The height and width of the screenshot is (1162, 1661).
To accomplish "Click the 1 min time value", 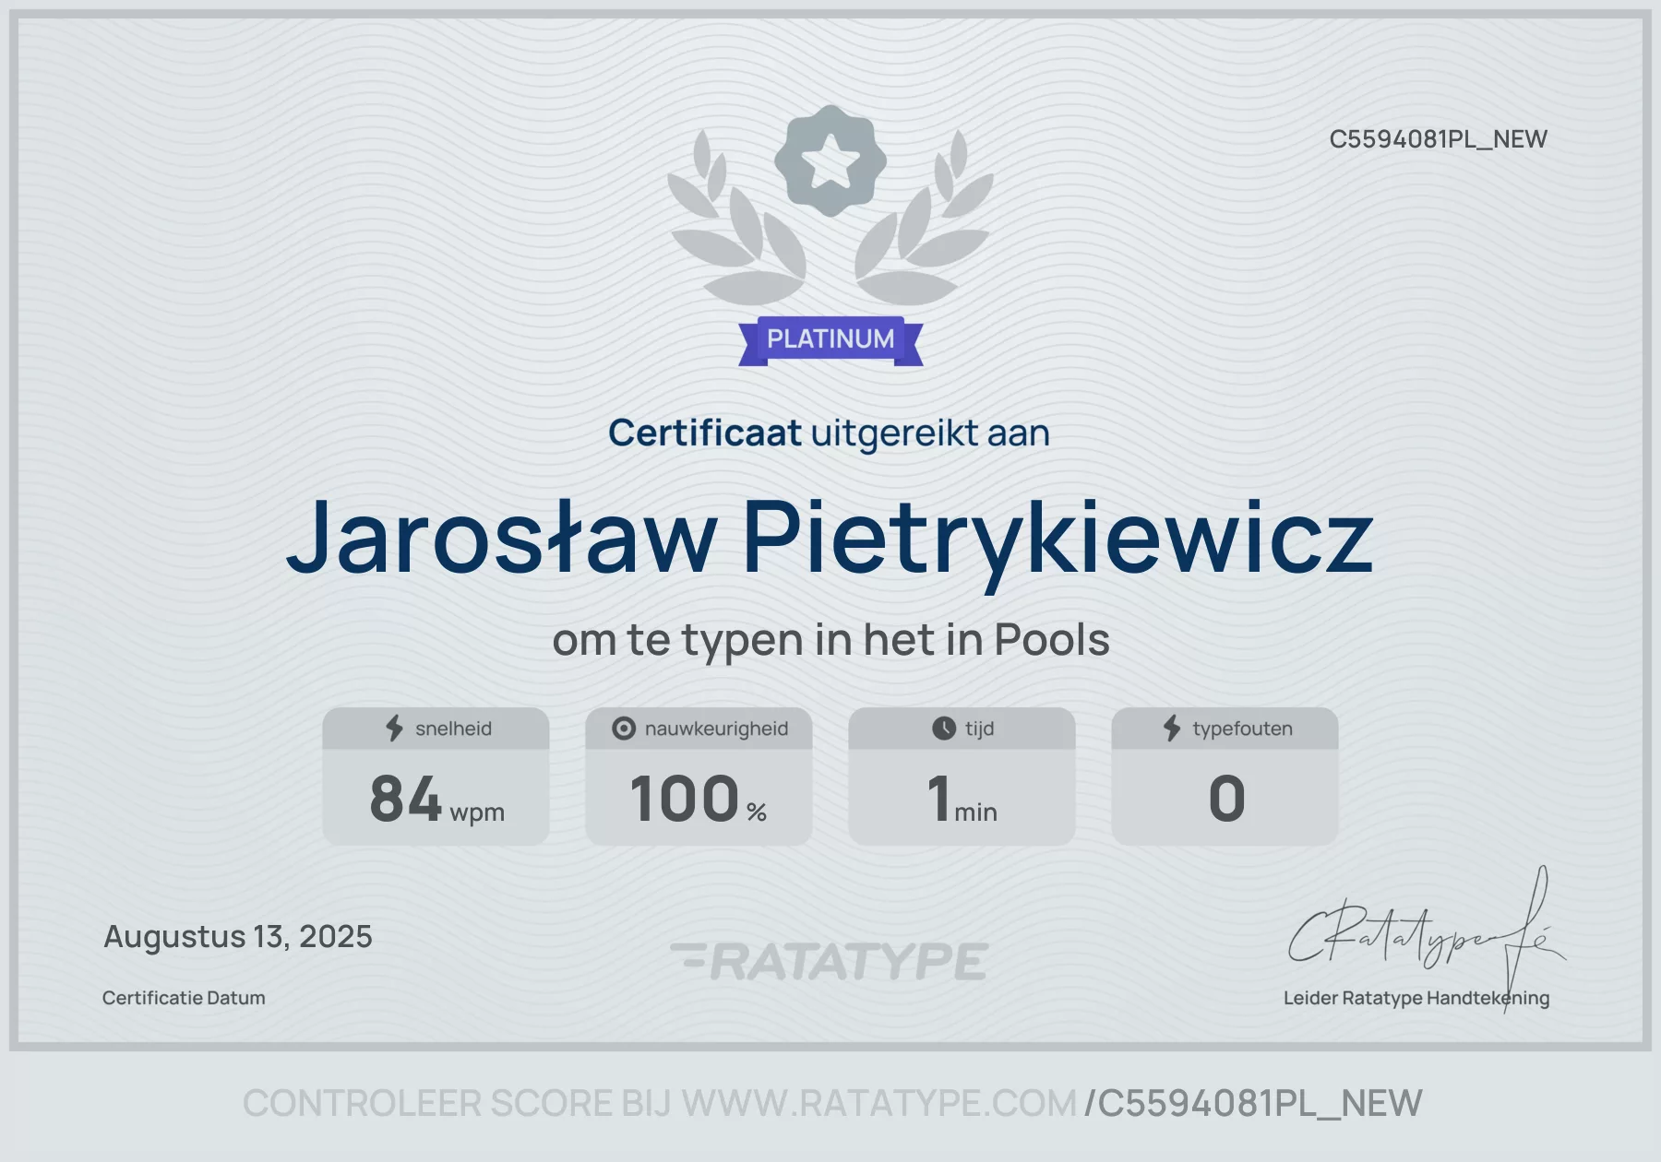I will coord(962,799).
